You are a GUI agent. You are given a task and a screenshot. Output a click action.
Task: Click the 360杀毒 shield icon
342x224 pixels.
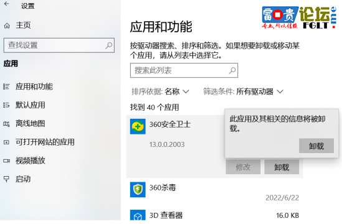138,190
